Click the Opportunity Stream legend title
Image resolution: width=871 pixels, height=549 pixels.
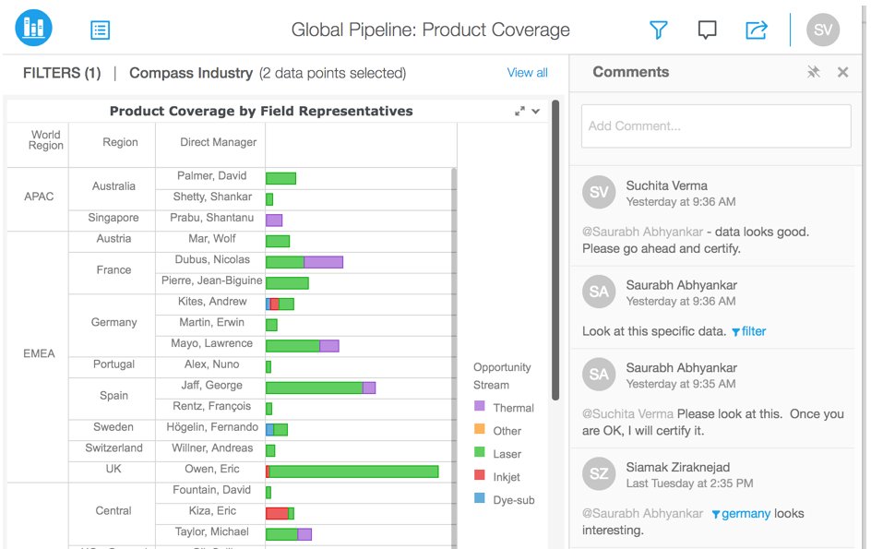coord(502,376)
